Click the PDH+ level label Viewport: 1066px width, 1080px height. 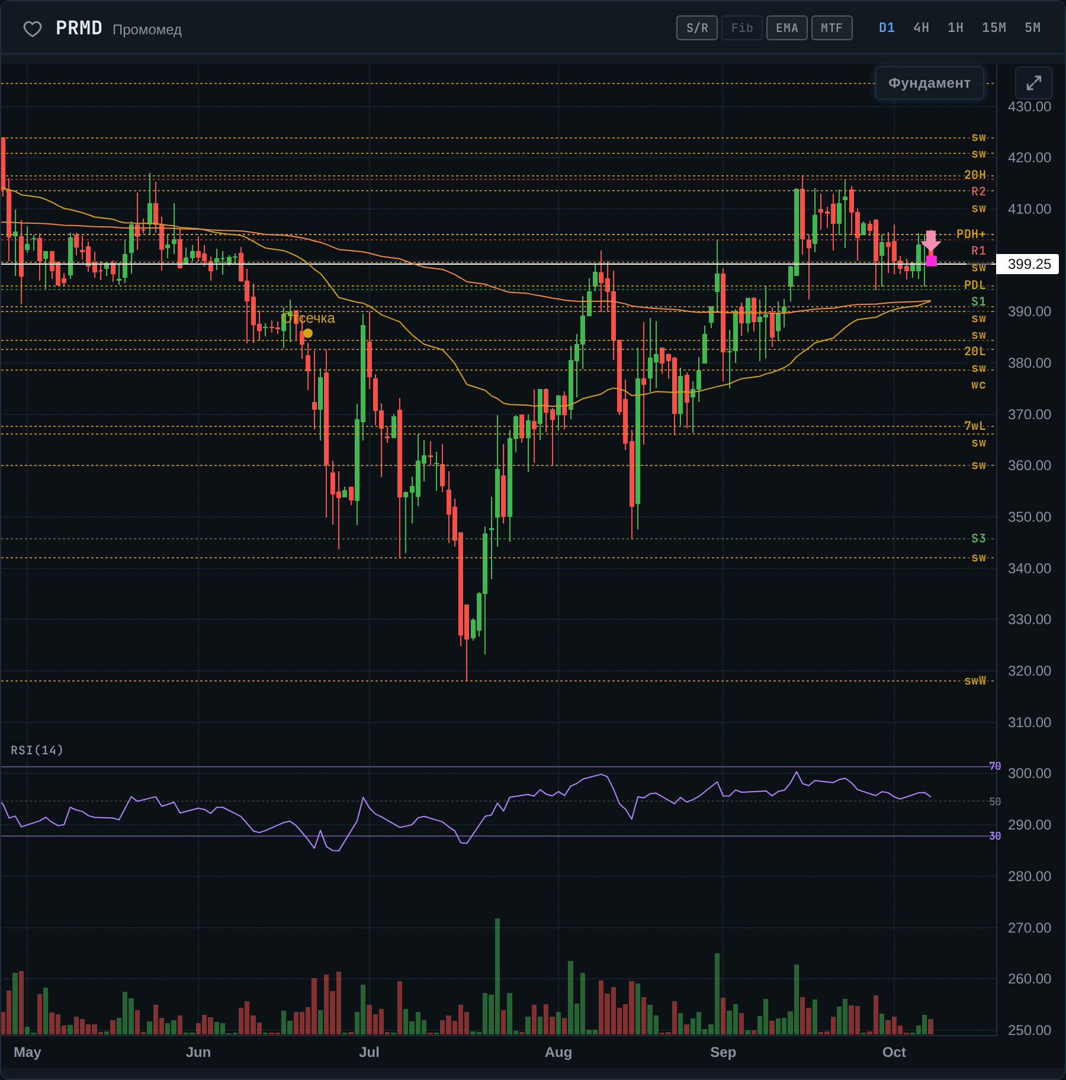971,234
